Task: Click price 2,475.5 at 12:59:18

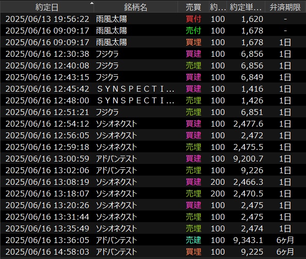Action: click(248, 147)
